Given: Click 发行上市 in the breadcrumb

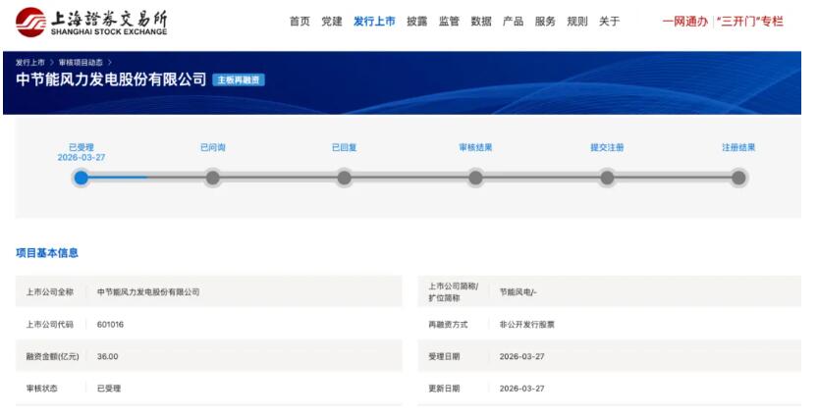Looking at the screenshot, I should pyautogui.click(x=30, y=62).
